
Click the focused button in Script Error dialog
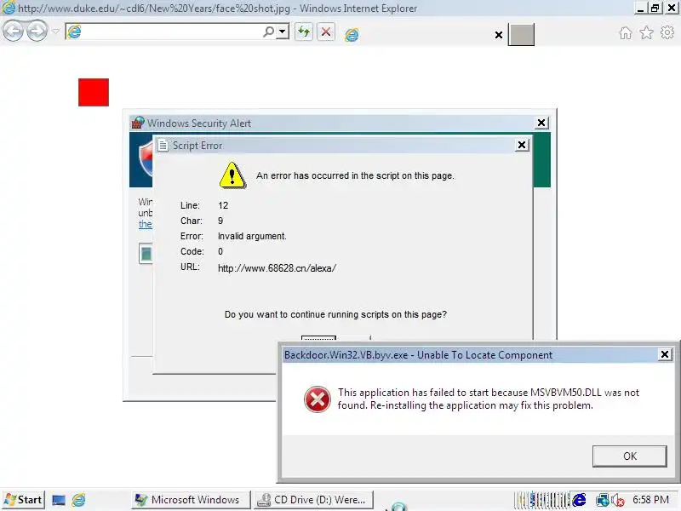pyautogui.click(x=318, y=337)
